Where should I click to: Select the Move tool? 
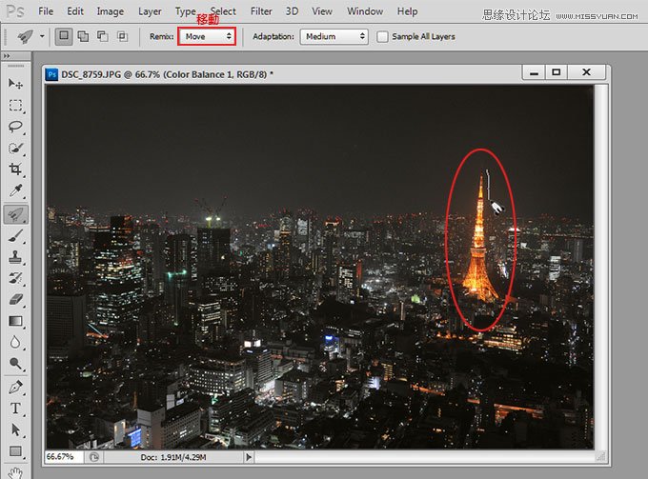[x=16, y=85]
